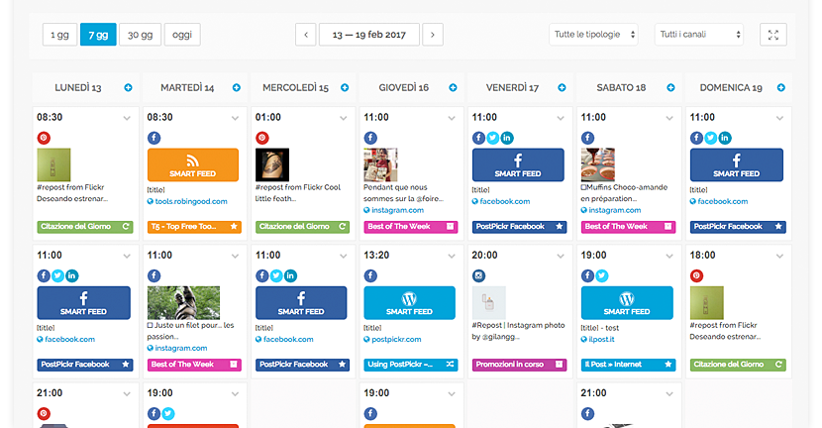Toggle fullscreen calendar view
Viewport: 822px width, 428px height.
tap(773, 35)
